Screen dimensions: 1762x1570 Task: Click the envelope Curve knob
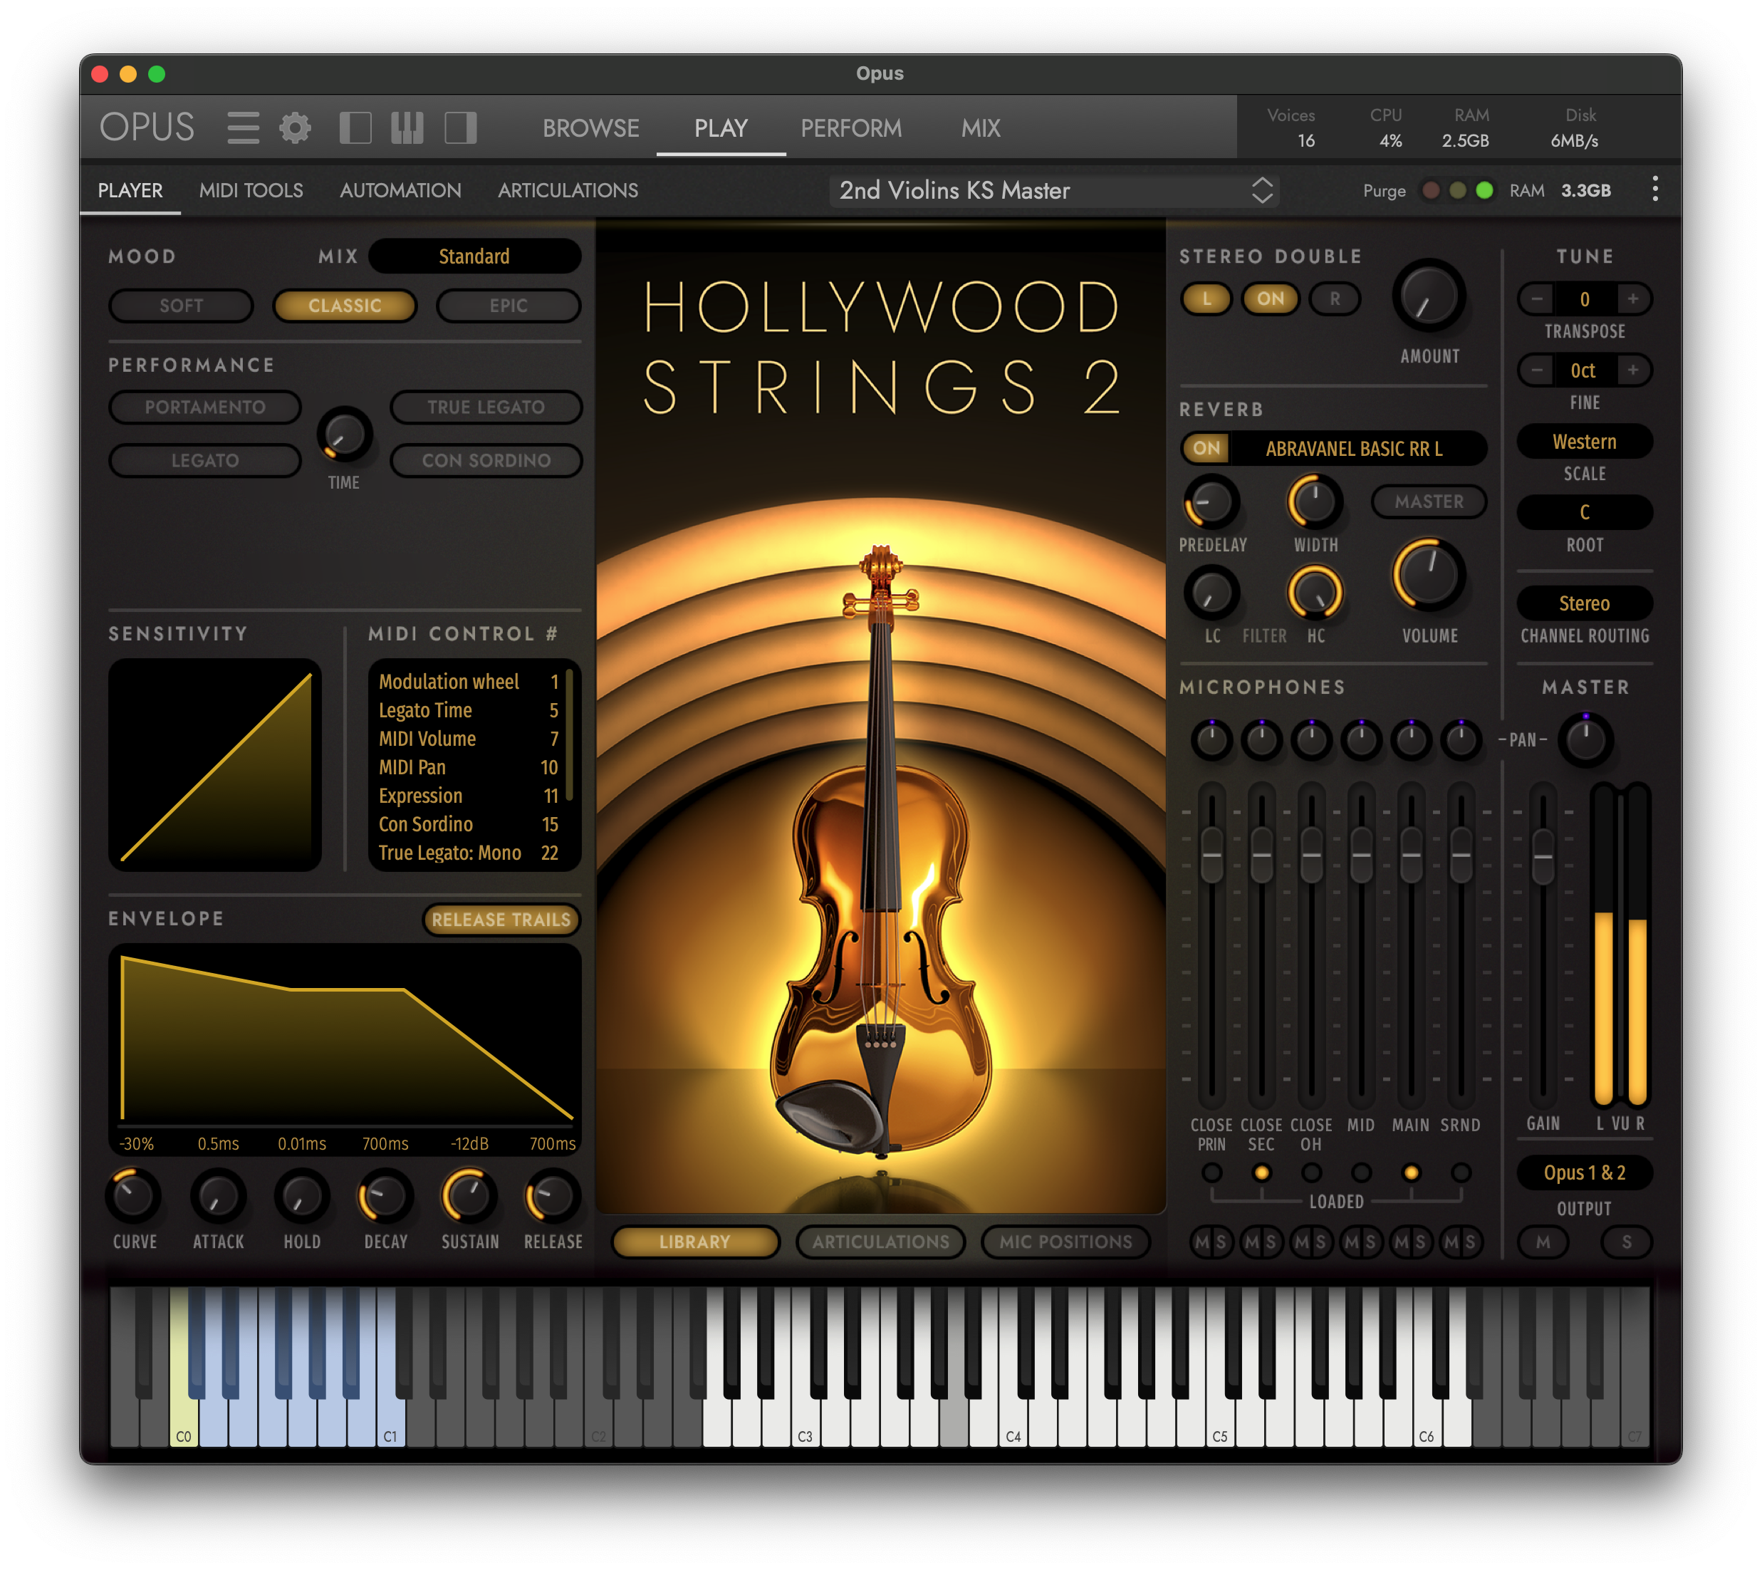134,1197
